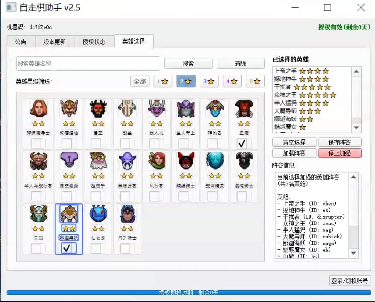Filter heroes by 1 star
This screenshot has height=302, width=375.
tap(163, 81)
